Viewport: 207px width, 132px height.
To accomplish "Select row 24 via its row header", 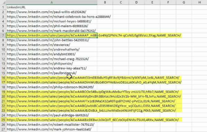I will pyautogui.click(x=3, y=115).
